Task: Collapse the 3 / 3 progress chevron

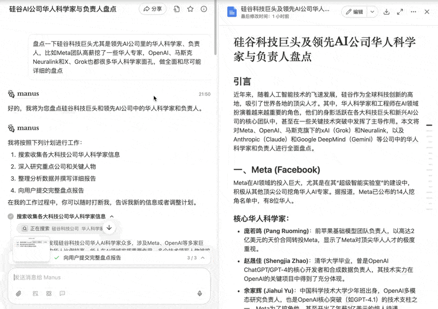Action: click(203, 258)
